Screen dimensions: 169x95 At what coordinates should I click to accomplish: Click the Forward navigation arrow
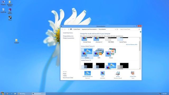click(x=65, y=29)
